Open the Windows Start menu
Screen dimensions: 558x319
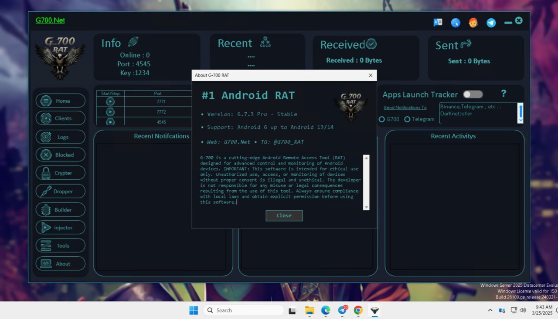point(193,310)
